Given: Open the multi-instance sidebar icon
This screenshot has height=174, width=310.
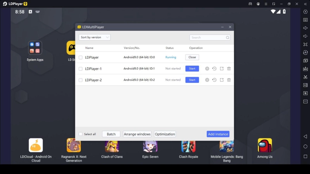Looking at the screenshot, I should tap(305, 61).
